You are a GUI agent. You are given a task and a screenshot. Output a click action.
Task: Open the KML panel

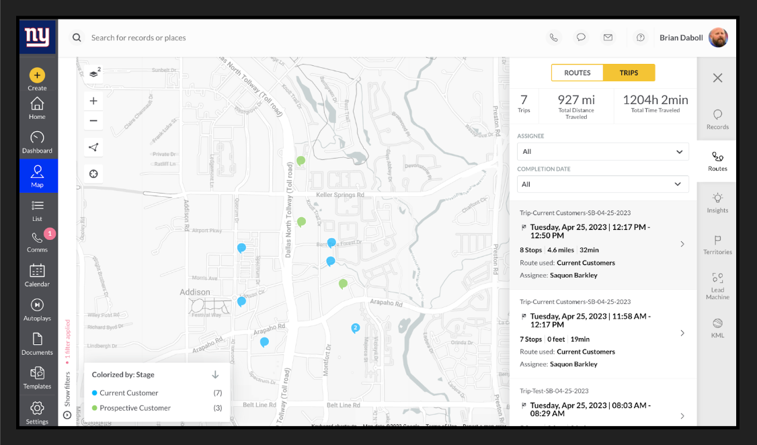tap(717, 328)
